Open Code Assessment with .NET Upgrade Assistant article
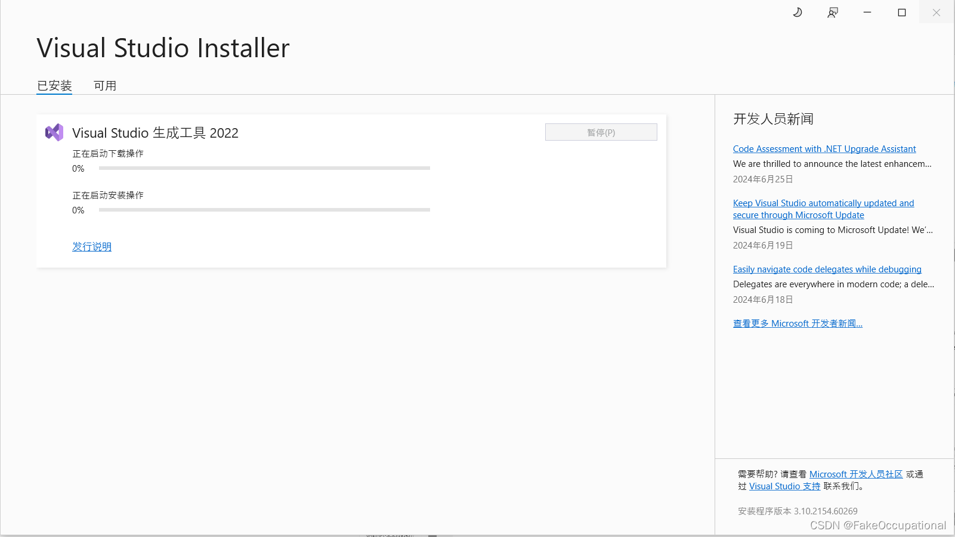Image resolution: width=955 pixels, height=537 pixels. pyautogui.click(x=824, y=149)
